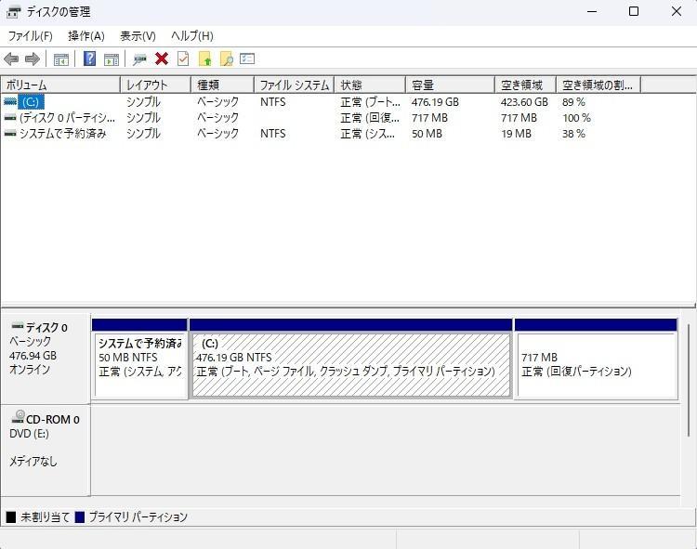Image resolution: width=697 pixels, height=549 pixels.
Task: Minimize the ディスクの管理 window
Action: pyautogui.click(x=592, y=11)
